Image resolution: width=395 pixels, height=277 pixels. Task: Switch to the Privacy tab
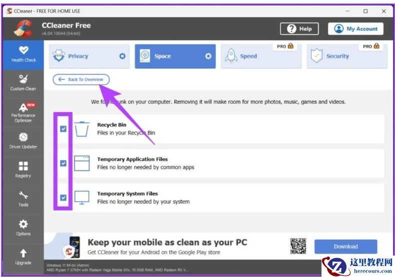coord(89,56)
